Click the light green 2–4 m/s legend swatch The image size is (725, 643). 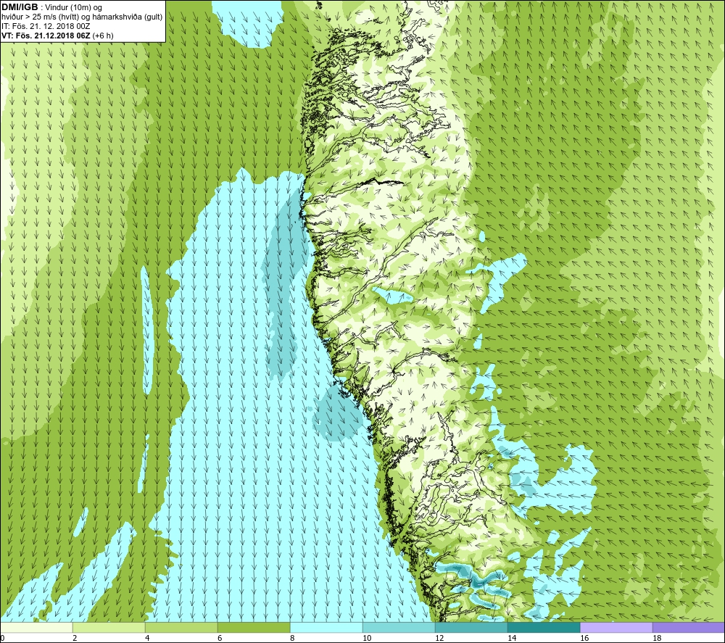coord(109,628)
